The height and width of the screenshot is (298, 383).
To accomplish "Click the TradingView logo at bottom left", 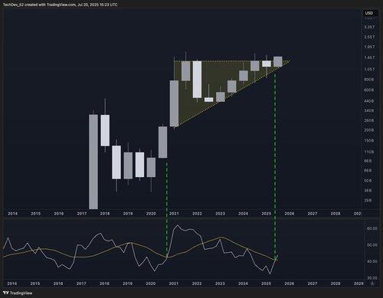I will pos(18,293).
